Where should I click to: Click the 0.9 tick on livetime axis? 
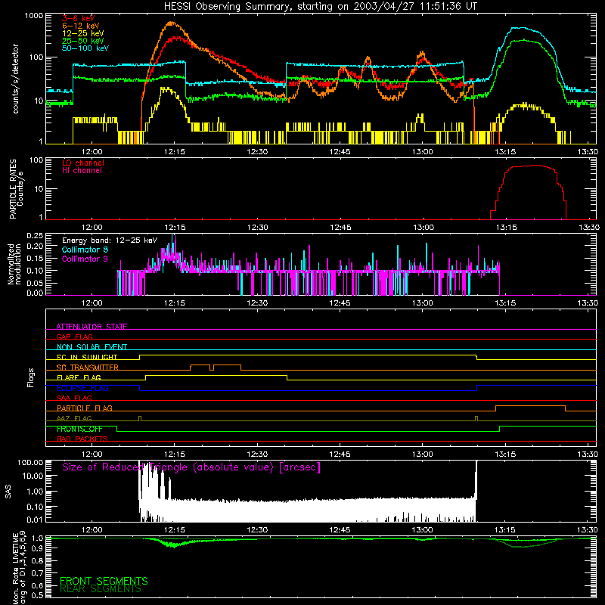39,548
